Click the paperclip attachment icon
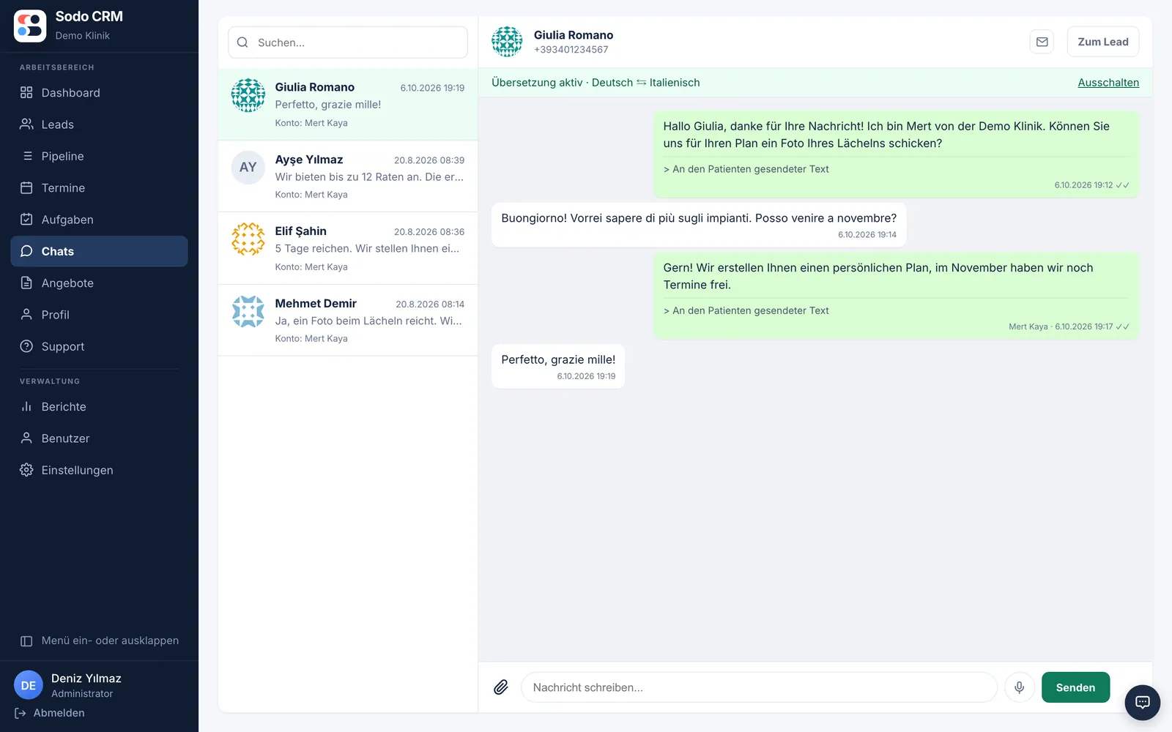 point(501,687)
